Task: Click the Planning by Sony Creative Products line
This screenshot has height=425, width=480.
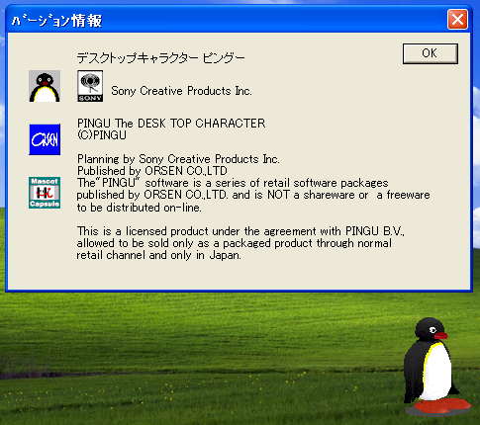Action: (178, 159)
